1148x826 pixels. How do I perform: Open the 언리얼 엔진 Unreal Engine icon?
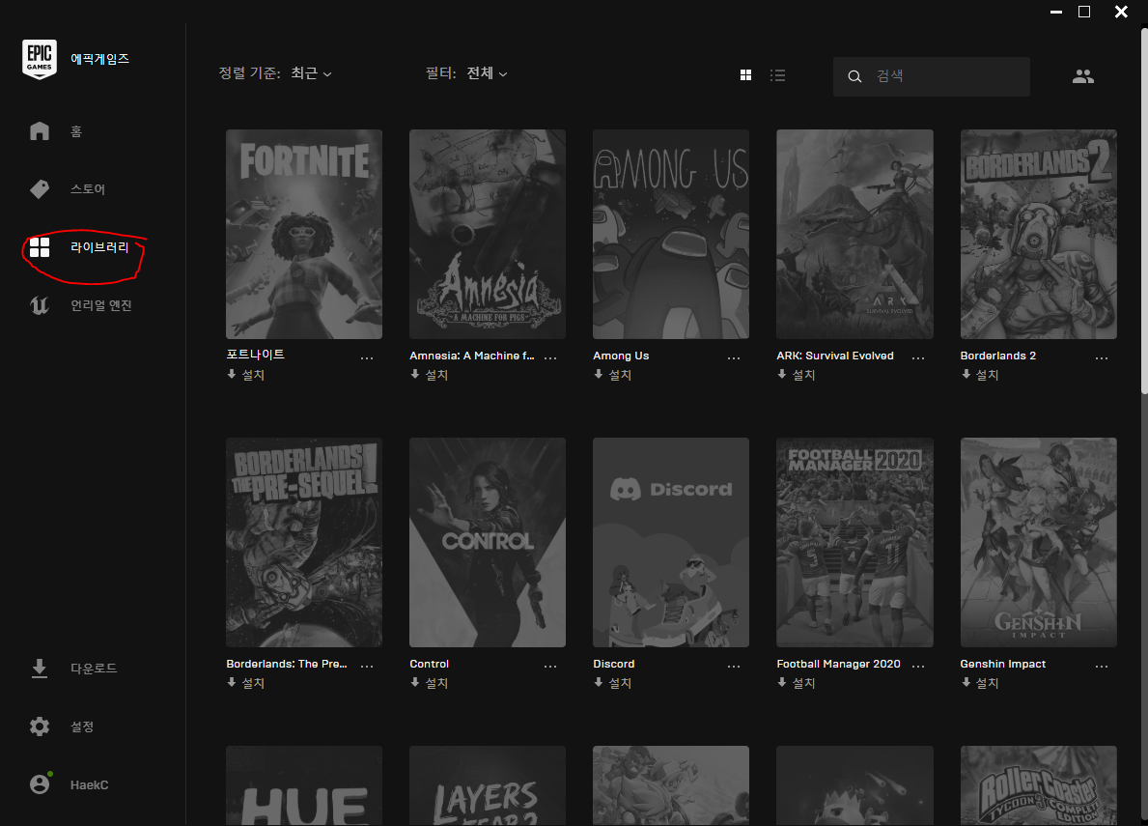pos(40,305)
